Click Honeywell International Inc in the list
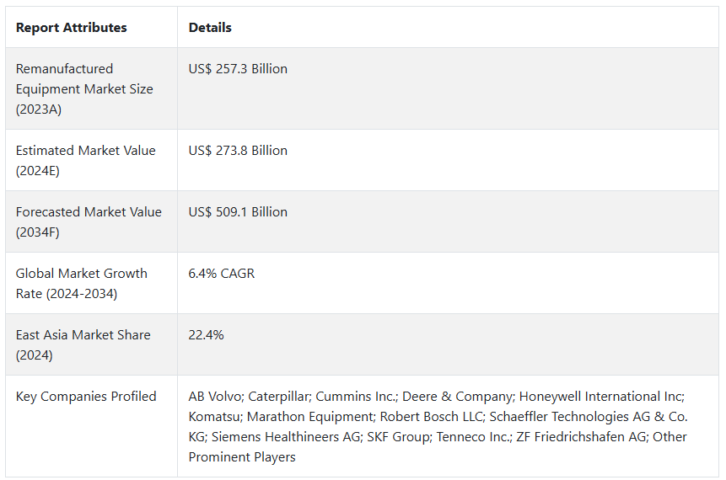 coord(600,397)
